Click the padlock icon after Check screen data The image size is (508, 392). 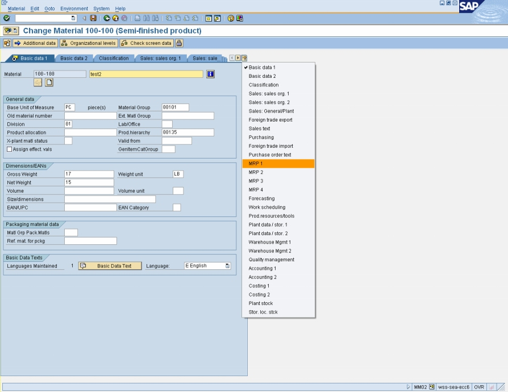(179, 43)
